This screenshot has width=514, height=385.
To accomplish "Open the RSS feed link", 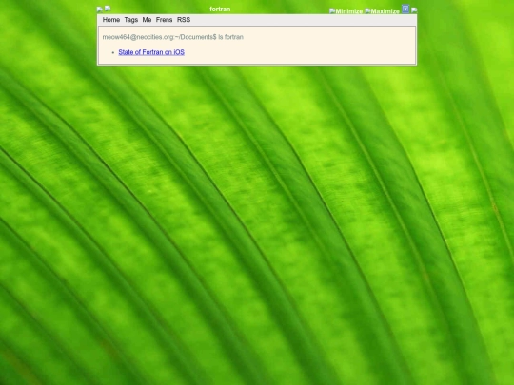I will click(x=184, y=20).
